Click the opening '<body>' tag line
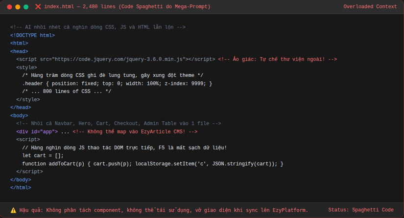The width and height of the screenshot is (404, 218). tap(19, 116)
